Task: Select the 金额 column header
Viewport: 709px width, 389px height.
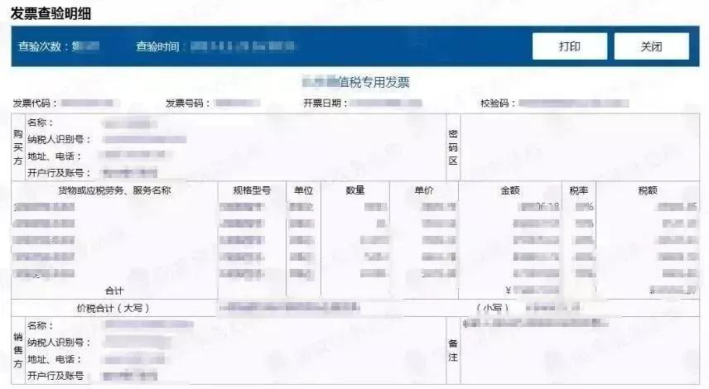Action: [510, 190]
